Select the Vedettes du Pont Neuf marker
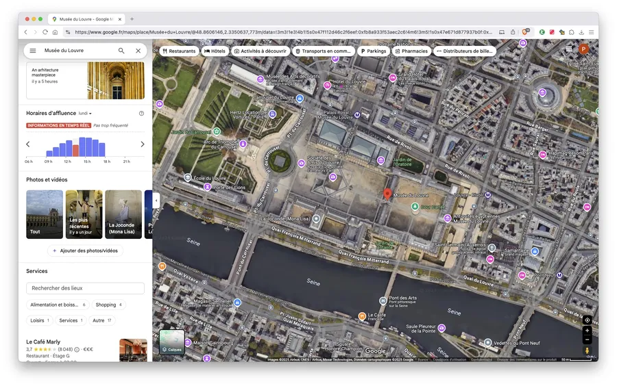617x386 pixels. click(487, 342)
